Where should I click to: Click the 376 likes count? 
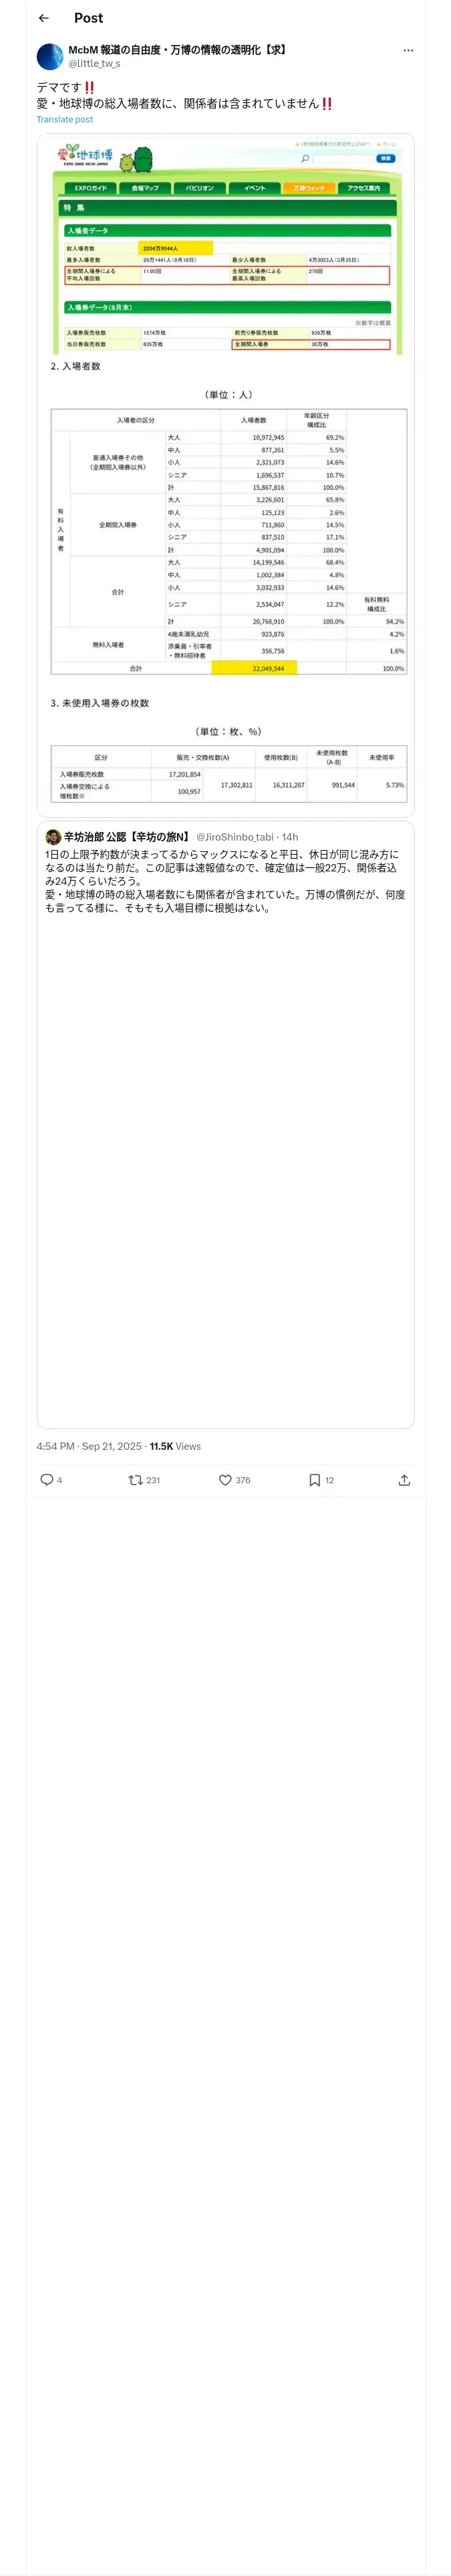[243, 1480]
